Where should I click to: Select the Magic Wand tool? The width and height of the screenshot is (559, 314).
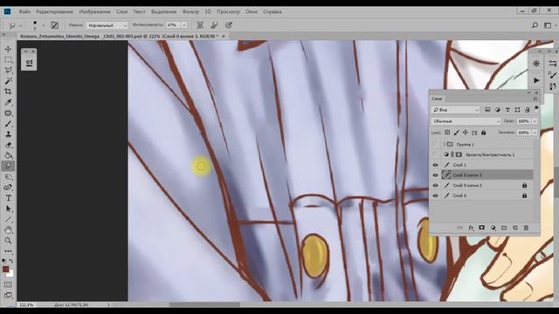coord(8,81)
